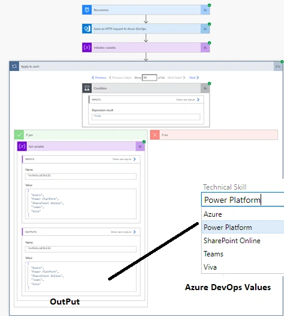Click Initialize variable 0s duration badge
The image size is (284, 316).
tap(205, 48)
